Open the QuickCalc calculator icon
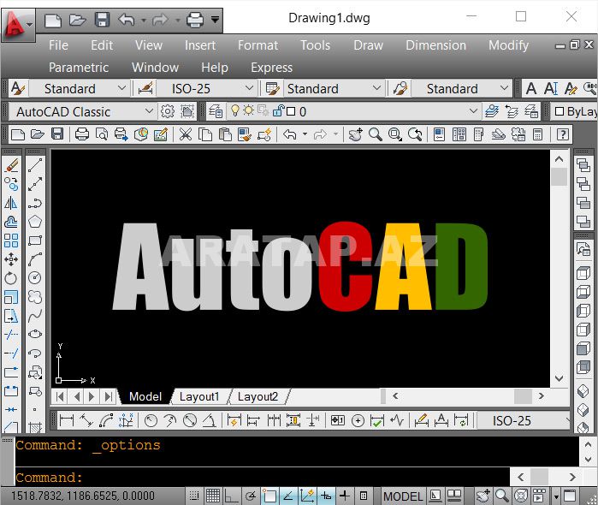This screenshot has height=505, width=598. coord(537,134)
